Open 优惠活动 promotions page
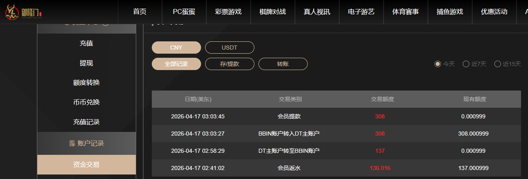The width and height of the screenshot is (528, 179). coord(494,12)
